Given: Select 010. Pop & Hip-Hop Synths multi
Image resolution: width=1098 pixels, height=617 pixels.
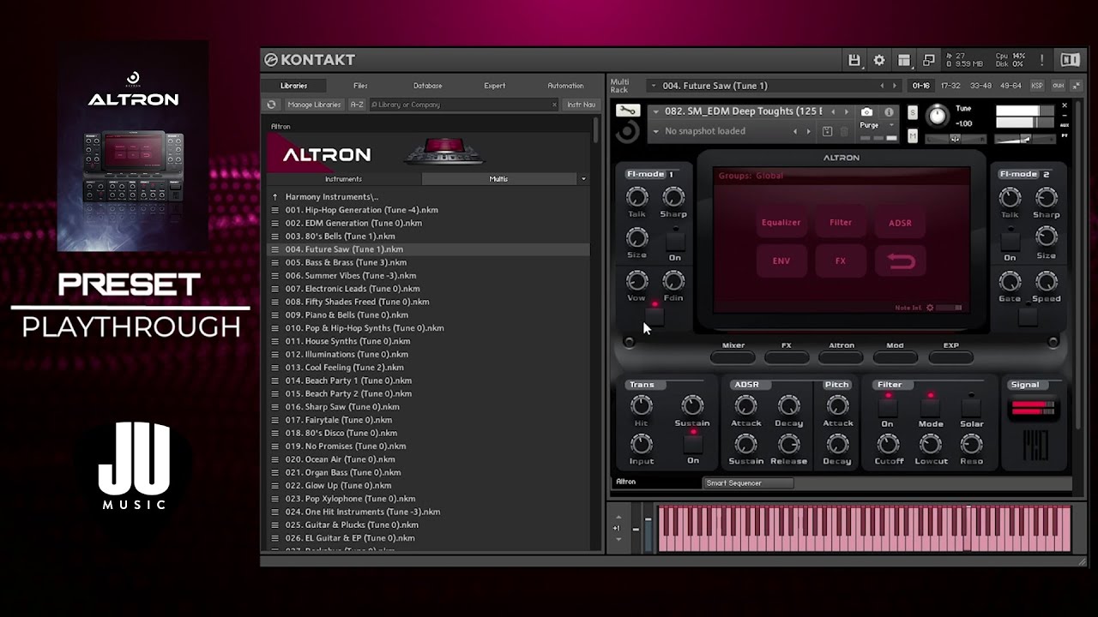Looking at the screenshot, I should pyautogui.click(x=428, y=328).
